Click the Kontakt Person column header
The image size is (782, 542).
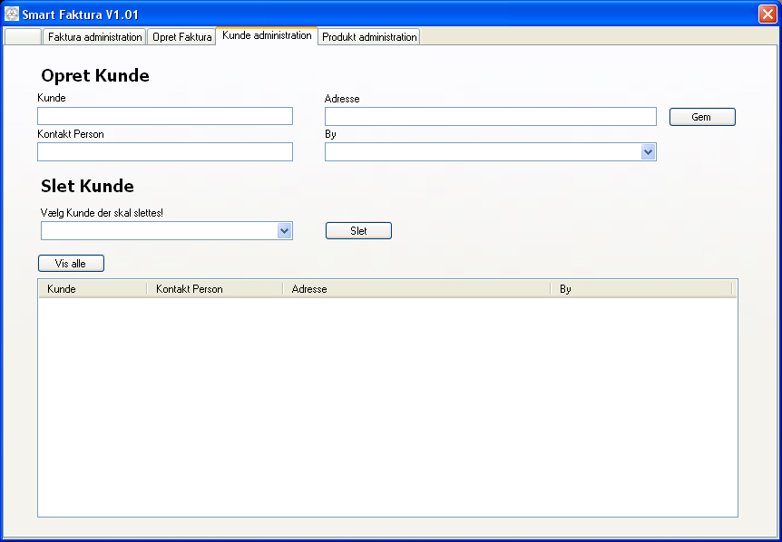pyautogui.click(x=215, y=289)
